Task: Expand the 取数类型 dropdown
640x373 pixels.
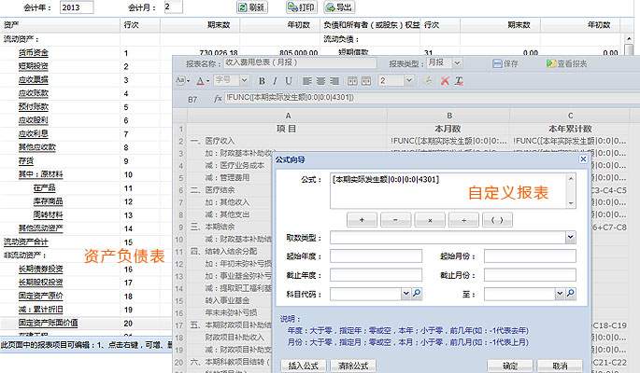Action: pyautogui.click(x=569, y=238)
